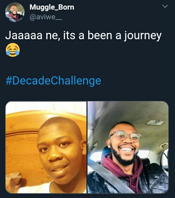Tap the smiling face with glasses

pos(125,143)
